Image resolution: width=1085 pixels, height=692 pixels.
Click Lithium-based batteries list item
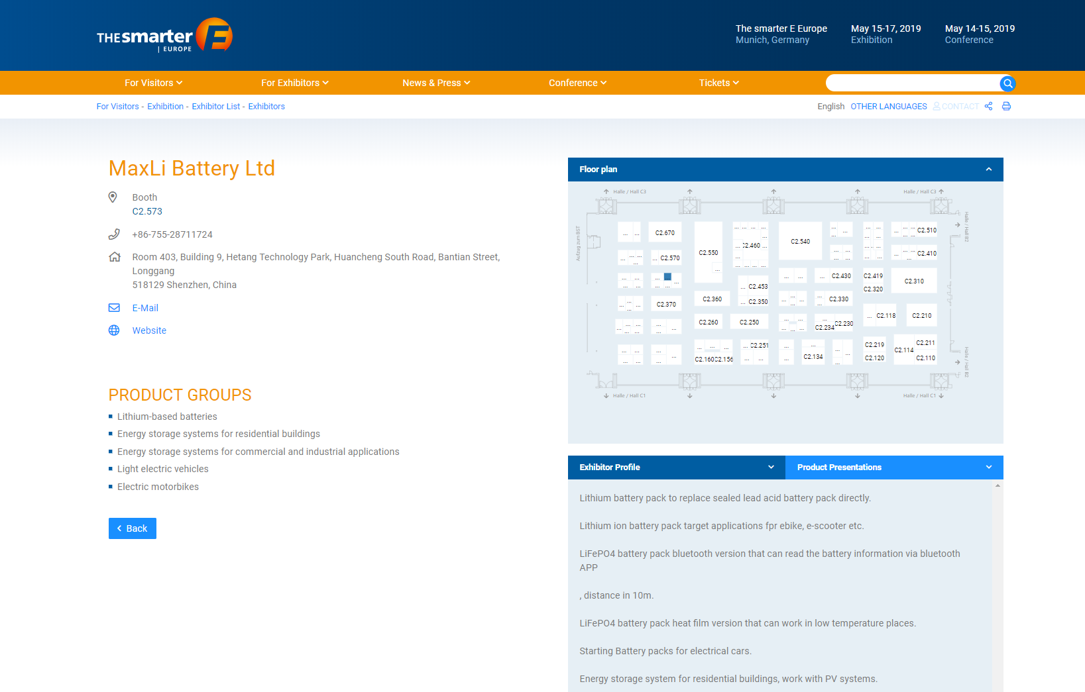(167, 417)
